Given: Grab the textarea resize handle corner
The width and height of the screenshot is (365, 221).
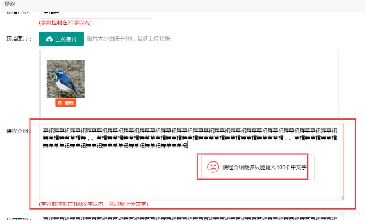Looking at the screenshot, I should 342,197.
